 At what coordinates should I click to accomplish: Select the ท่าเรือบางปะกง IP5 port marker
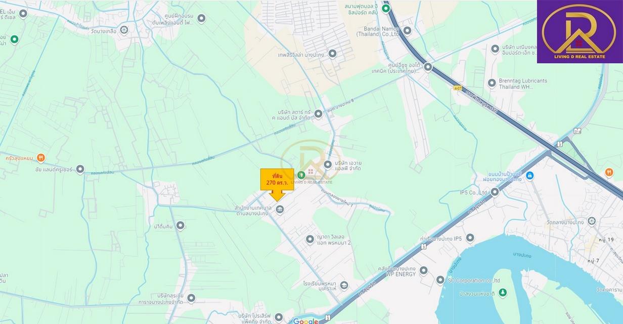tap(470, 237)
